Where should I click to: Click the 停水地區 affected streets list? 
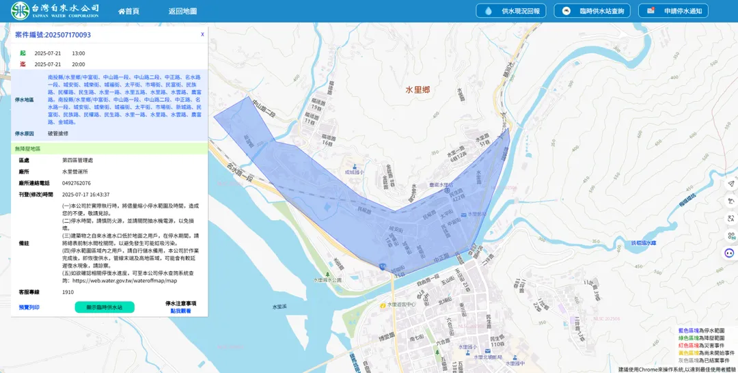125,99
